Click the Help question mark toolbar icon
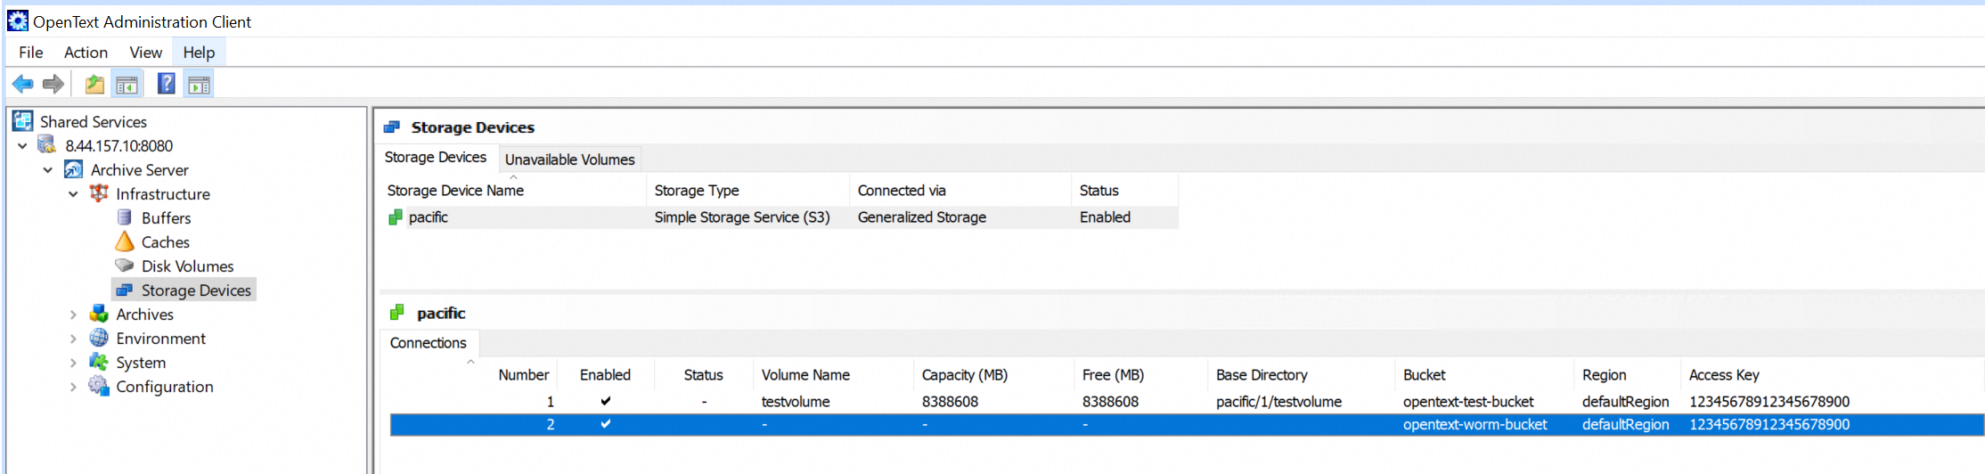 [x=167, y=84]
